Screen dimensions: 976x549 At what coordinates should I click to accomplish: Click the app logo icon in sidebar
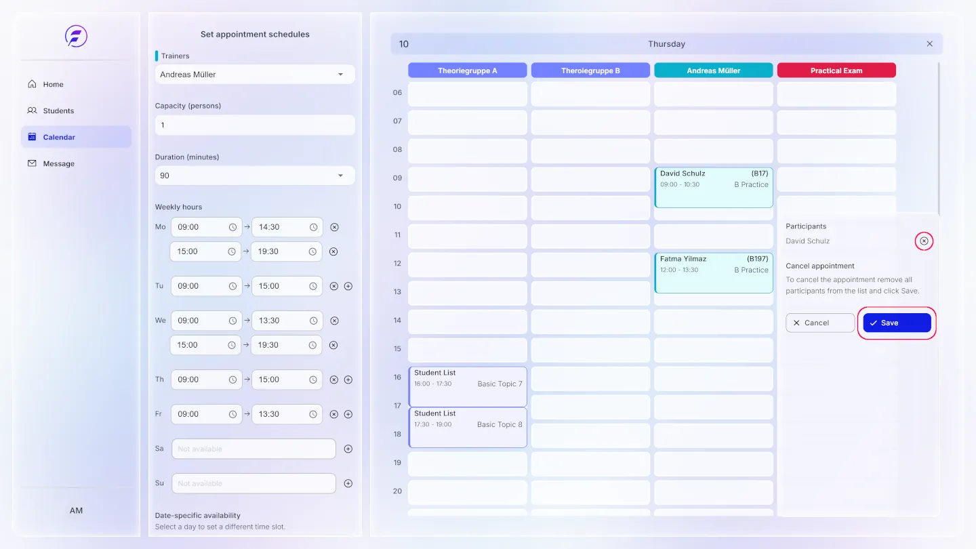(x=76, y=36)
